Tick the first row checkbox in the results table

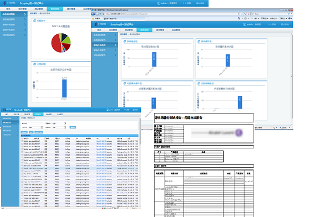[x=22, y=141]
